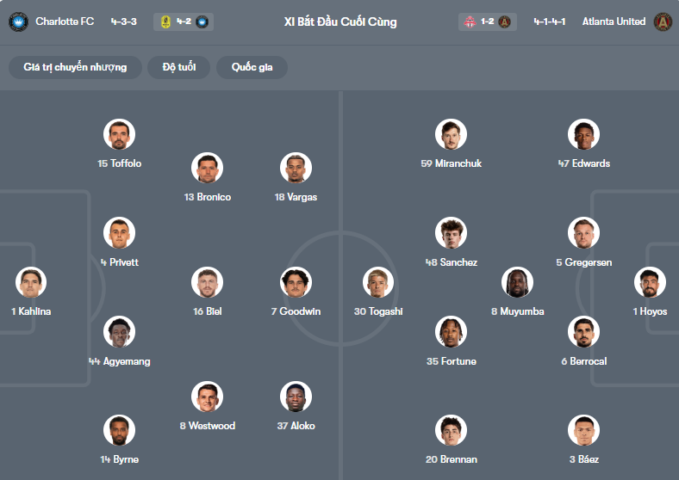Click the 37 Aloko name label
This screenshot has height=480, width=679.
pos(296,426)
